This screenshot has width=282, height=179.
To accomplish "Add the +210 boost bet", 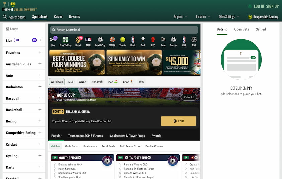I will (179, 121).
